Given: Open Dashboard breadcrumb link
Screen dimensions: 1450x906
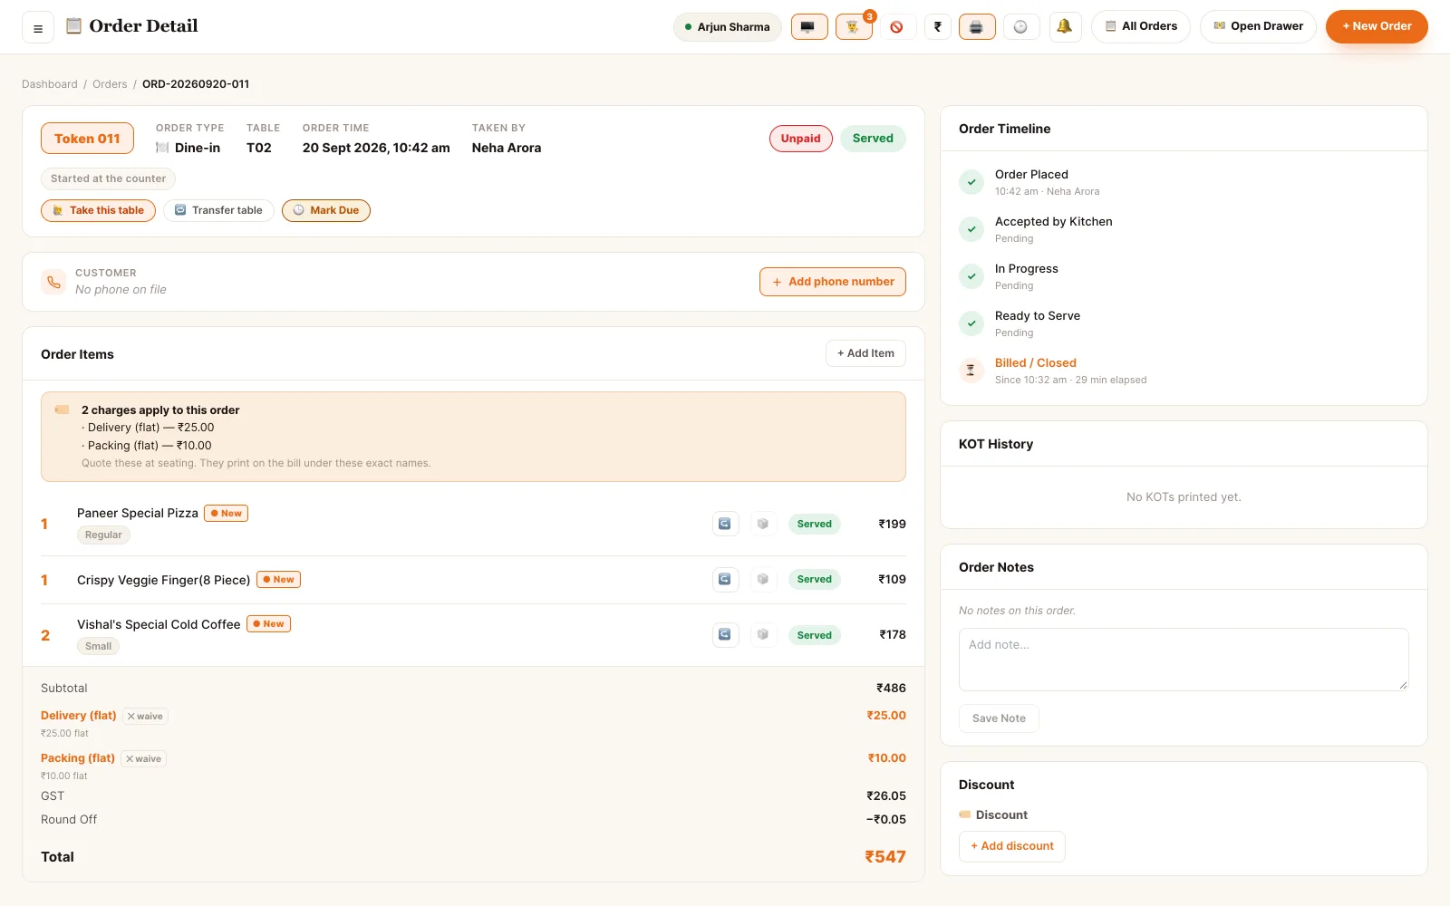Looking at the screenshot, I should 50,84.
